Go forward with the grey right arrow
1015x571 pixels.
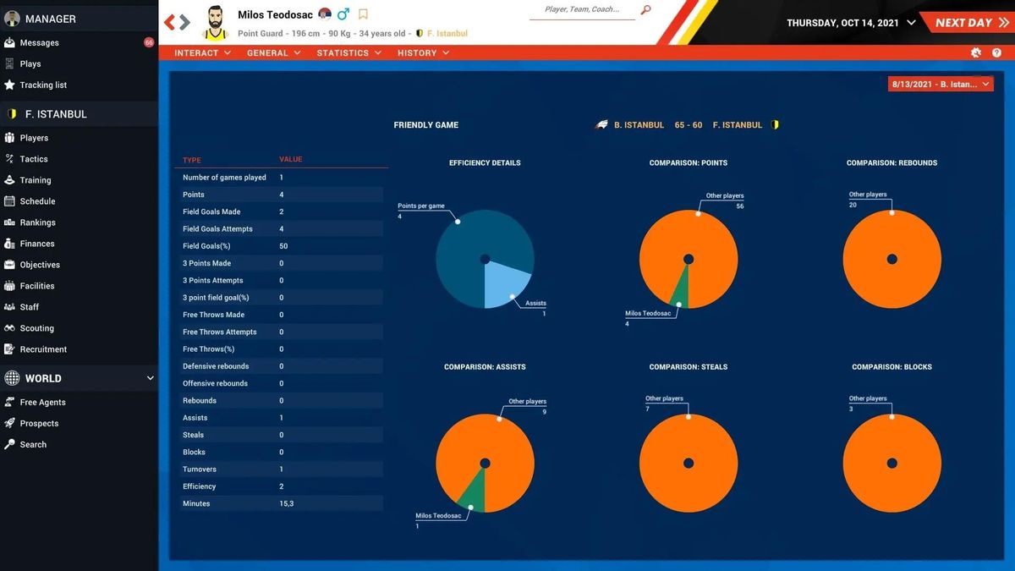pos(184,22)
